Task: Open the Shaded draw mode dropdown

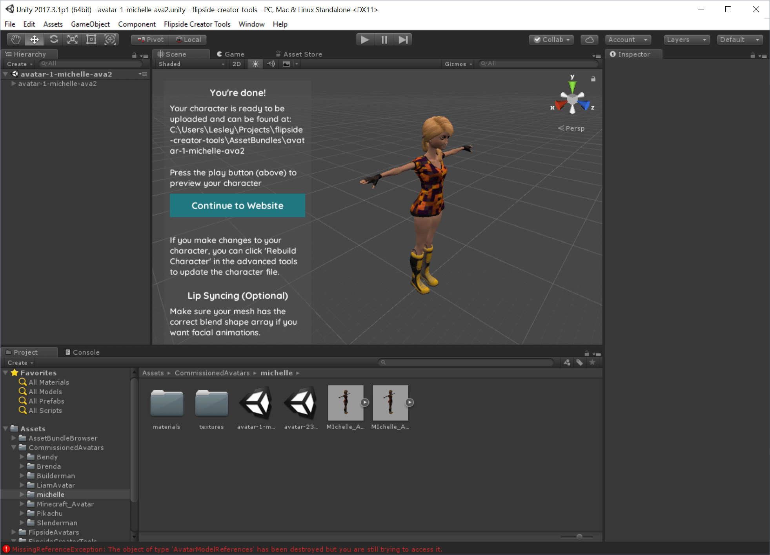Action: [191, 64]
